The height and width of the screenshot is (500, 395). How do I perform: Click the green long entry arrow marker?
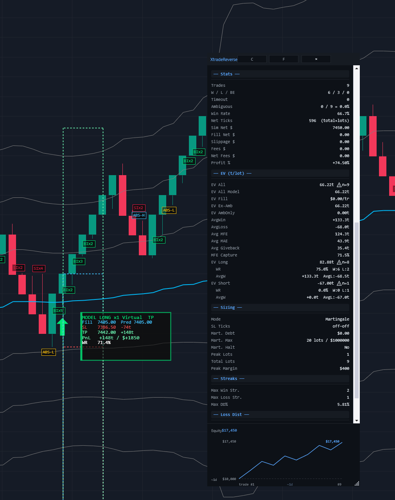(62, 327)
